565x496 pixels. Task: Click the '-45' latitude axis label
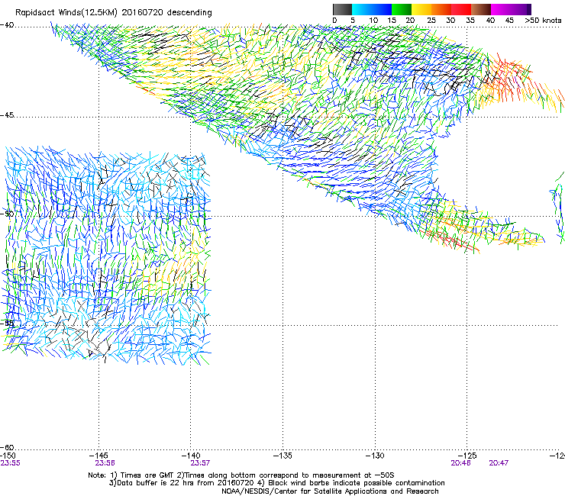(x=7, y=115)
